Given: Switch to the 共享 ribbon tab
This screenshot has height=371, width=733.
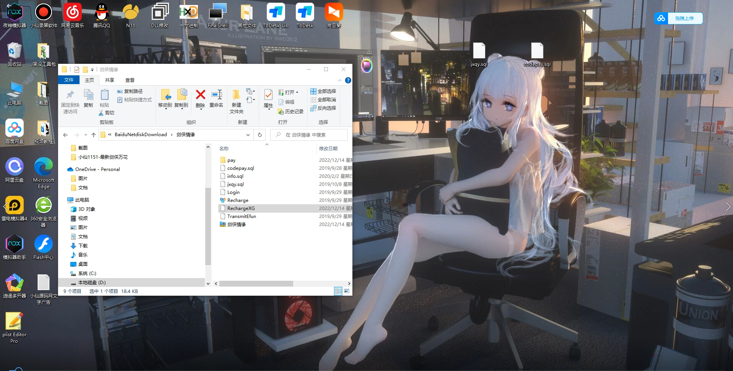Looking at the screenshot, I should click(x=110, y=80).
